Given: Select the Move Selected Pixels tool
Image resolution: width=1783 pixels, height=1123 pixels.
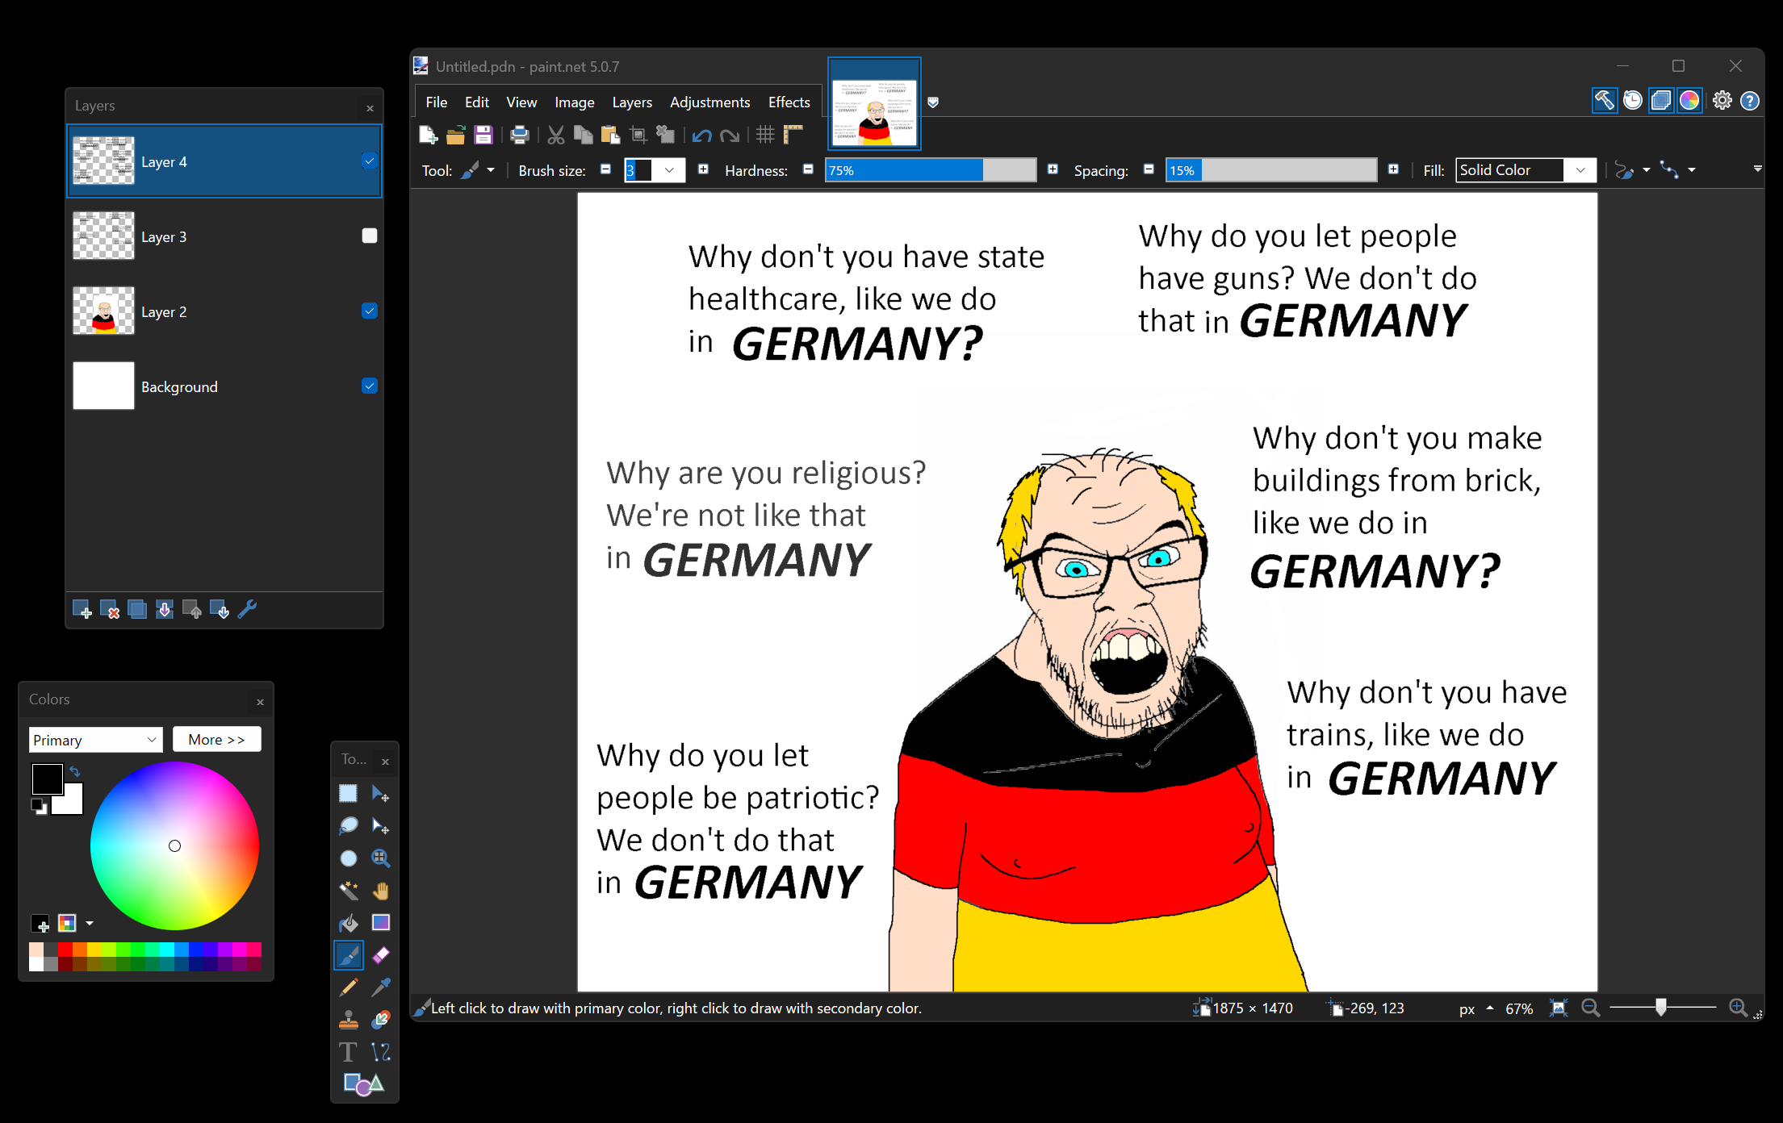Looking at the screenshot, I should [x=381, y=794].
